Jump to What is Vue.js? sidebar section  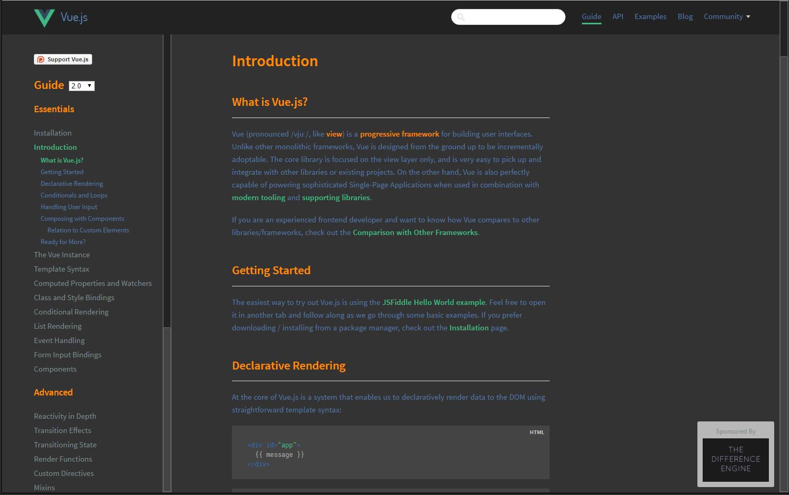coord(62,160)
